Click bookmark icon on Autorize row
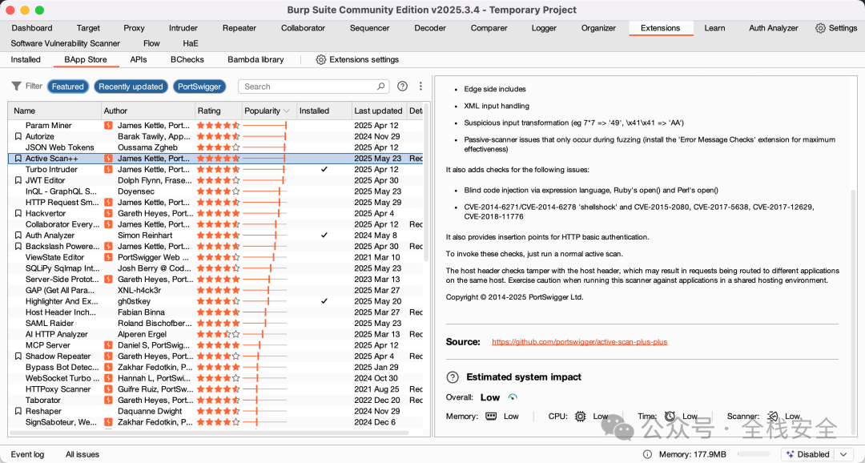Screen dimensions: 865x463 tap(18, 136)
